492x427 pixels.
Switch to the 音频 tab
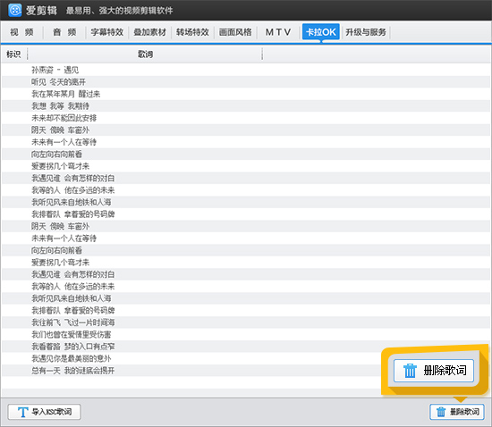[x=64, y=32]
